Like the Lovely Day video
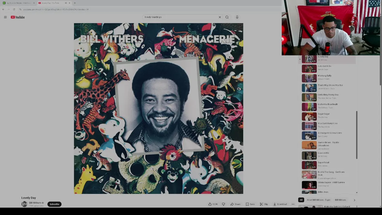This screenshot has height=215, width=382. point(213,204)
